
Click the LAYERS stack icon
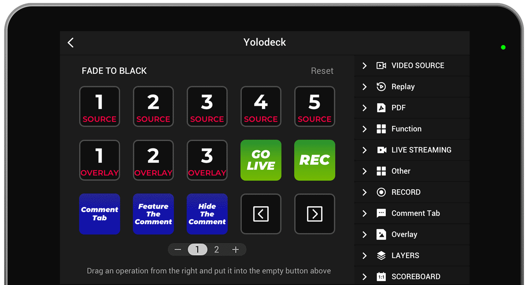click(381, 255)
